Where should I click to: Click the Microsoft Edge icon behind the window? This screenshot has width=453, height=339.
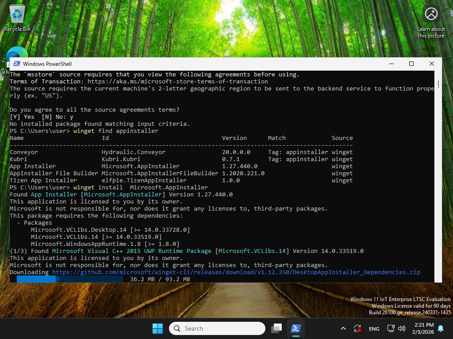click(17, 52)
